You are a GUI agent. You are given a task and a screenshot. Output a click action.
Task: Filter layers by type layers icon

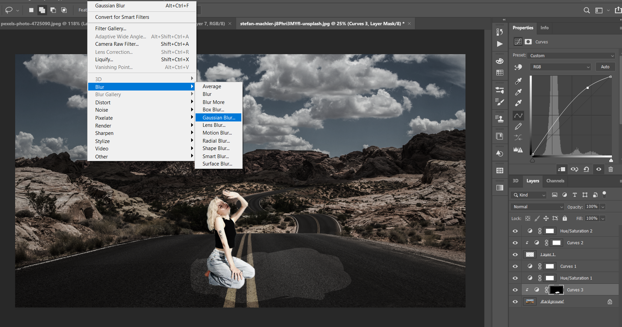575,195
